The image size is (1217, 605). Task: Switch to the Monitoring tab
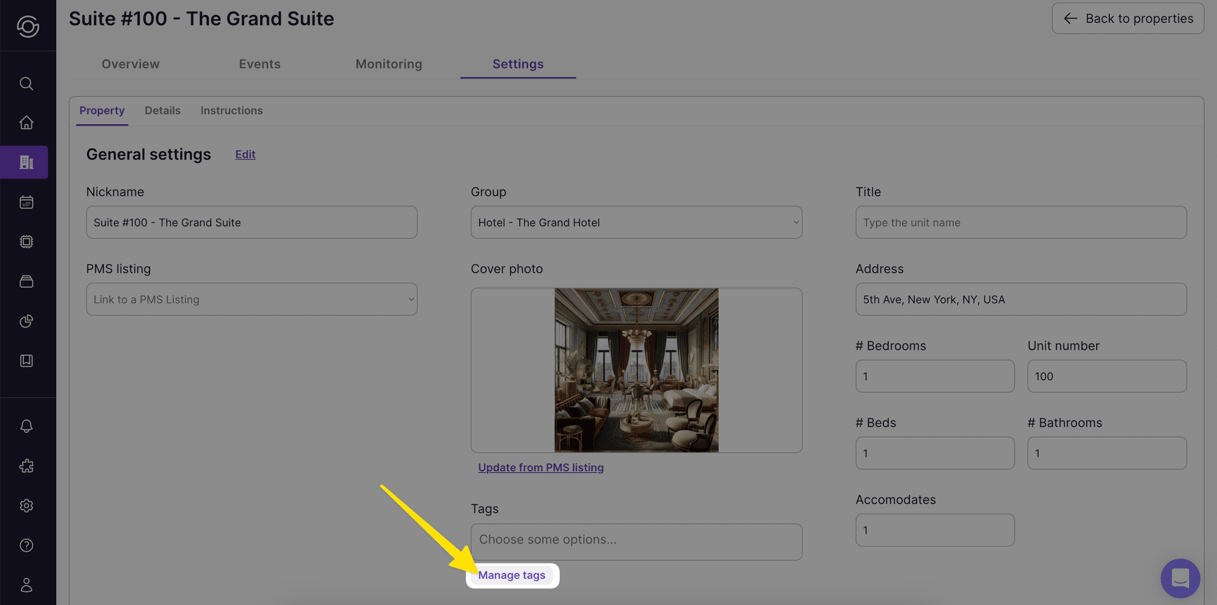(x=389, y=64)
